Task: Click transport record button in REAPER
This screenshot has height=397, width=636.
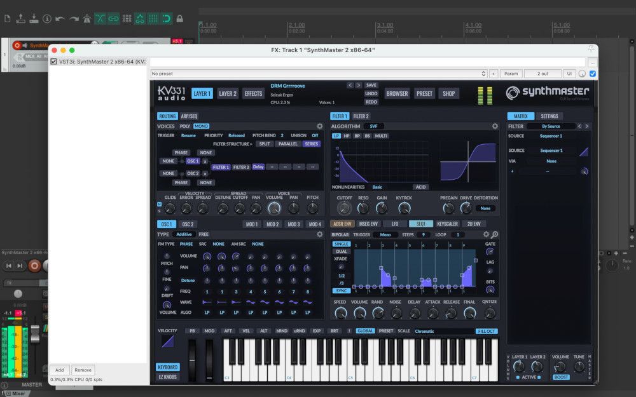Action: click(x=34, y=266)
